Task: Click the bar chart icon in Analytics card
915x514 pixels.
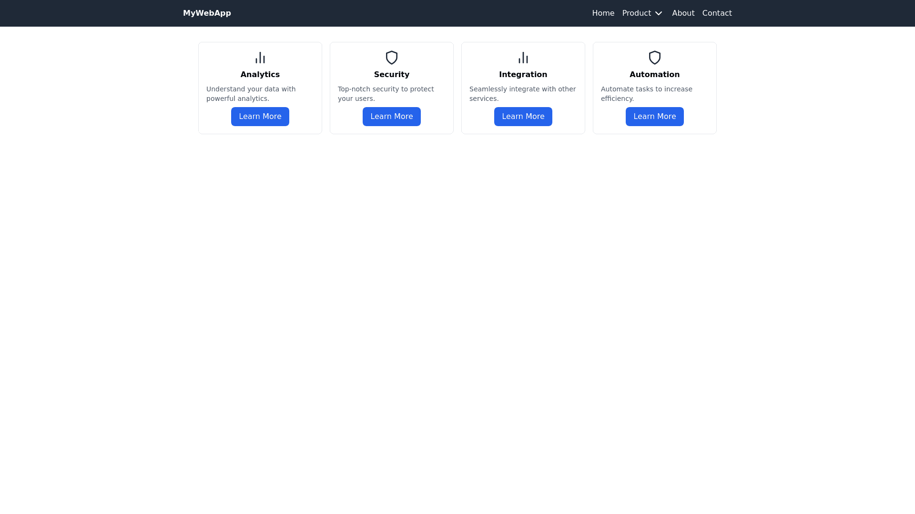Action: pos(260,58)
